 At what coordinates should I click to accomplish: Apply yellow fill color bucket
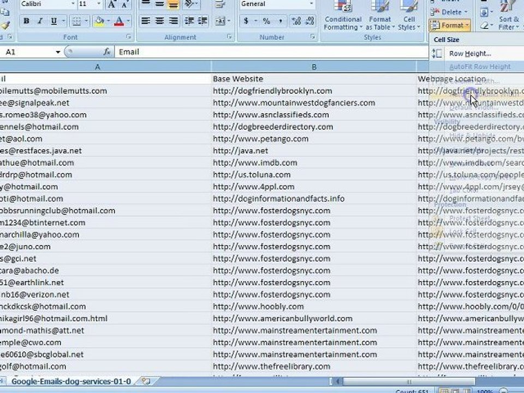pos(99,21)
